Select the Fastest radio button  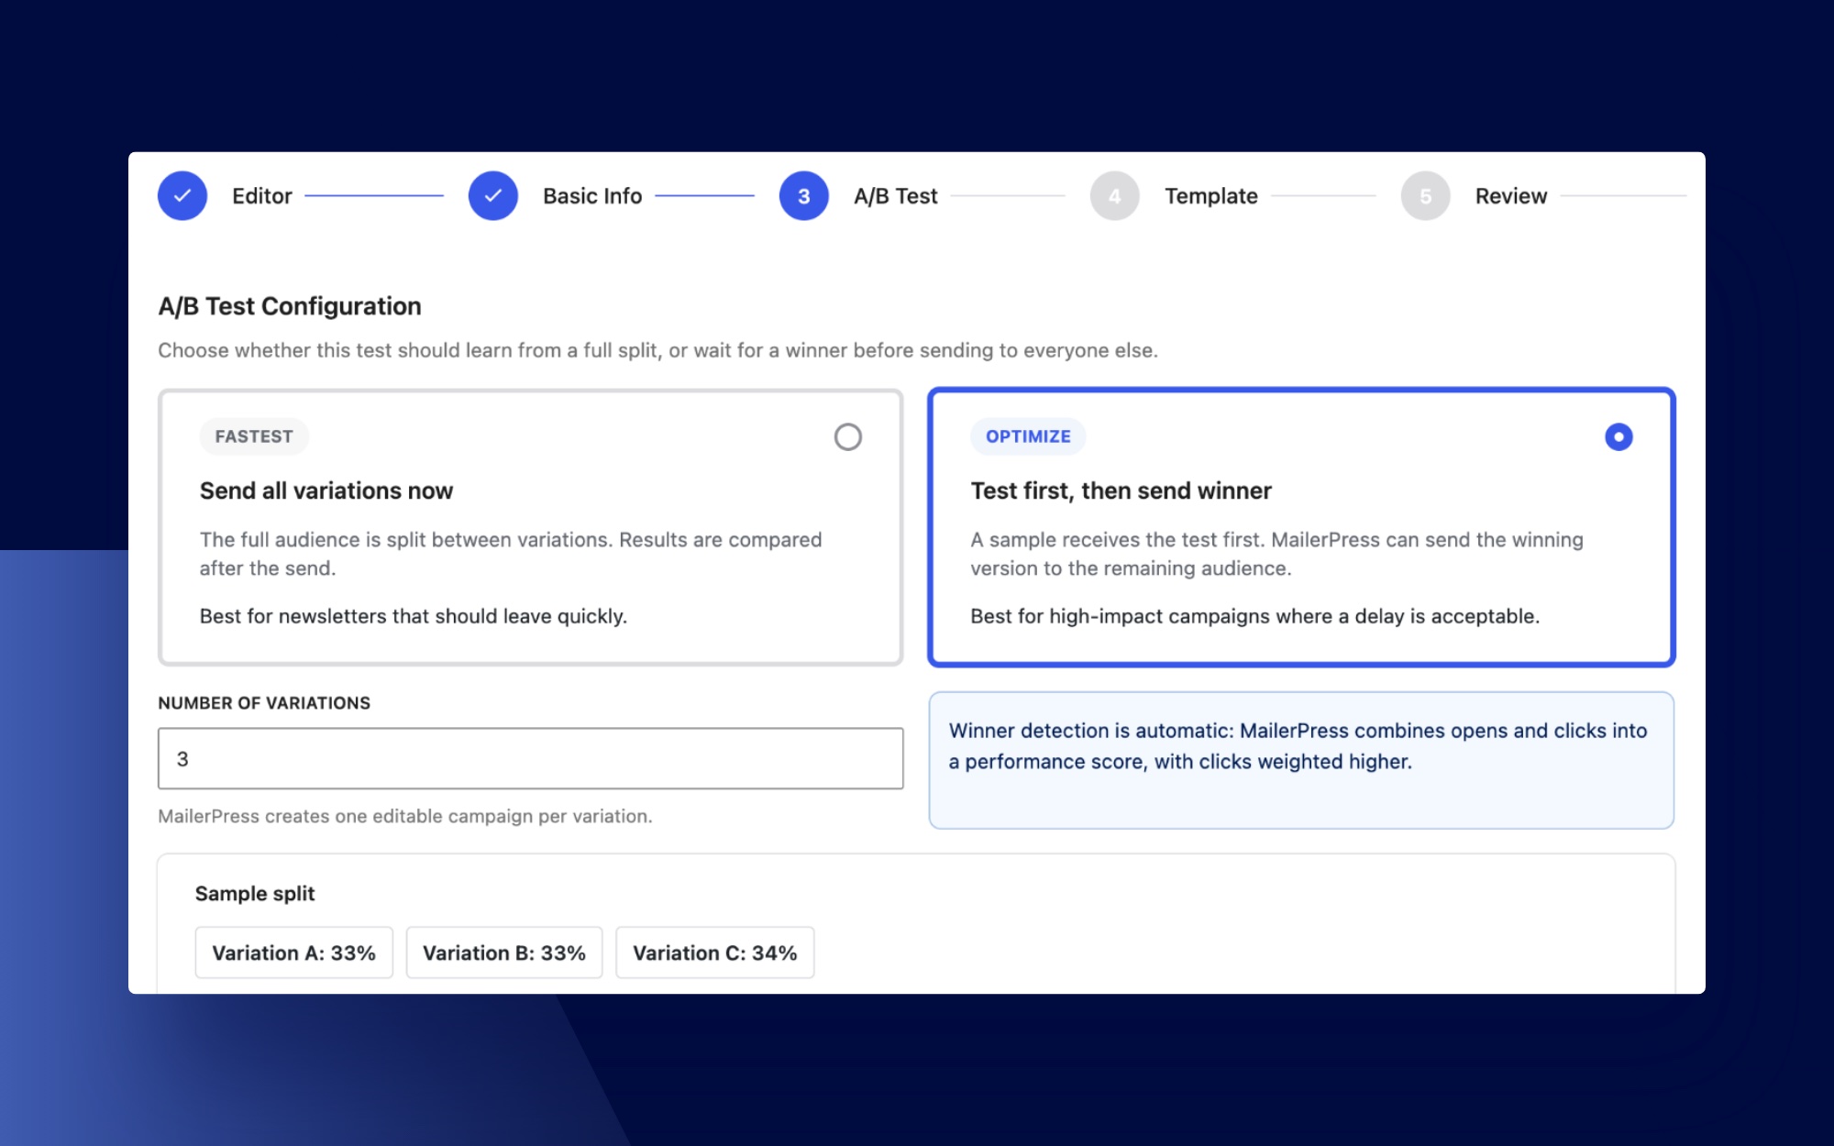click(x=848, y=437)
